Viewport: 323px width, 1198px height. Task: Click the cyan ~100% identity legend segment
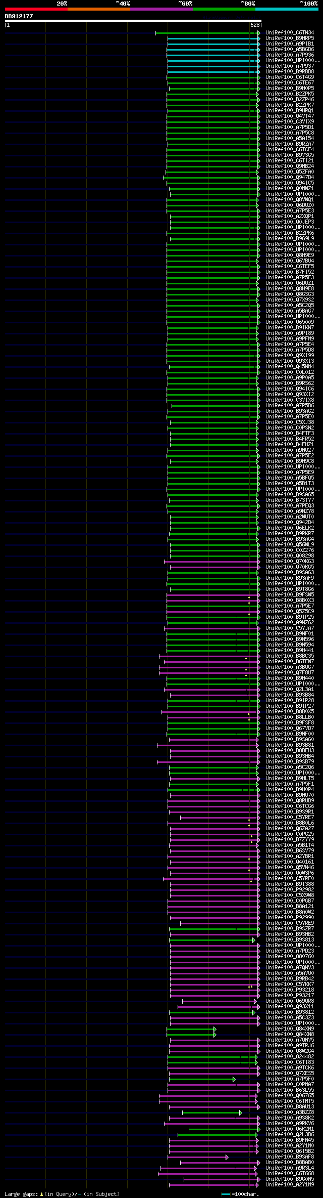287,9
